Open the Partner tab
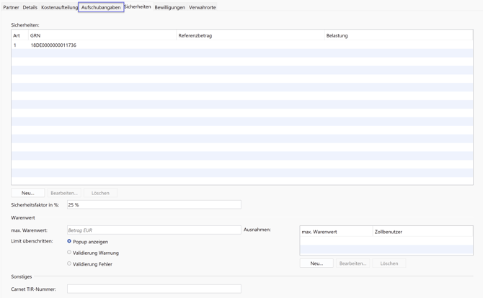 coord(11,7)
